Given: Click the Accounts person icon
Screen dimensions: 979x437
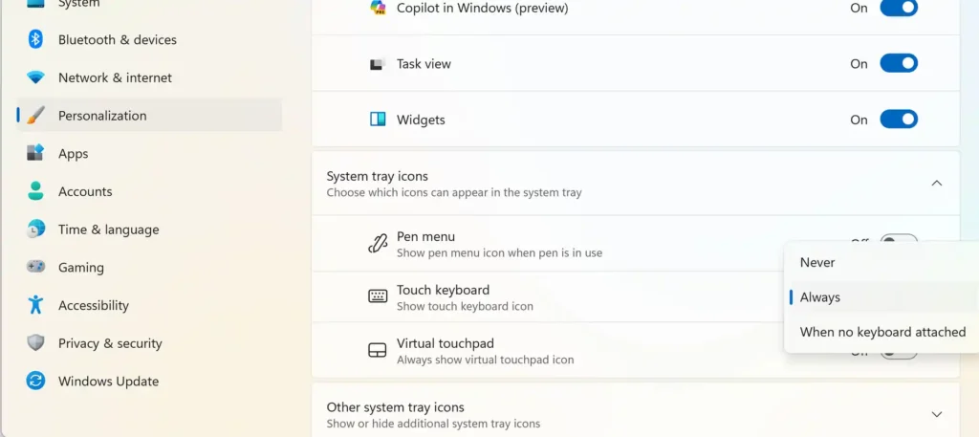Looking at the screenshot, I should click(x=35, y=191).
